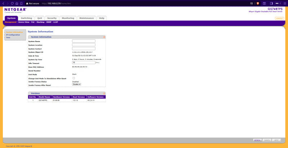Open the Device View submenu
Viewport: 288px width, 148px height.
[24, 22]
